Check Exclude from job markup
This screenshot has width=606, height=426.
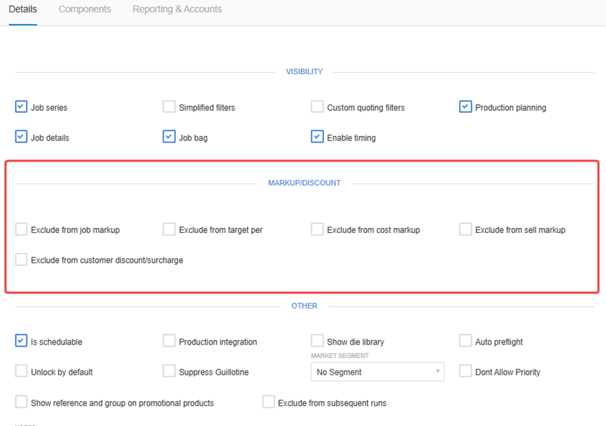pyautogui.click(x=21, y=229)
